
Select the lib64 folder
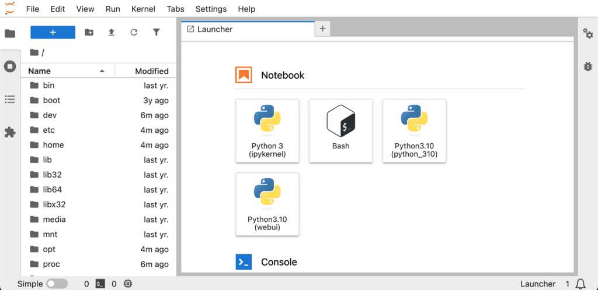[x=98, y=190]
